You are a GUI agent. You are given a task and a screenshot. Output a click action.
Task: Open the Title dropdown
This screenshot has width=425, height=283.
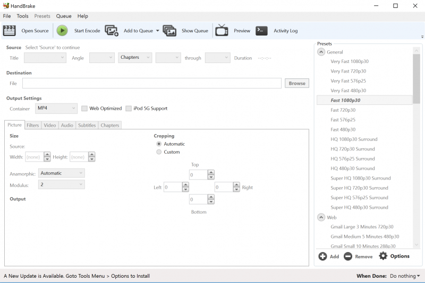[45, 58]
